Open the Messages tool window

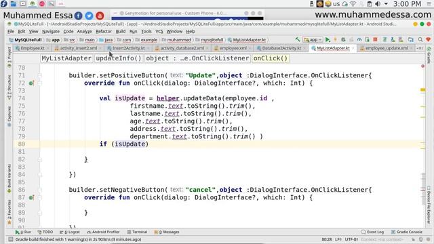tap(167, 232)
